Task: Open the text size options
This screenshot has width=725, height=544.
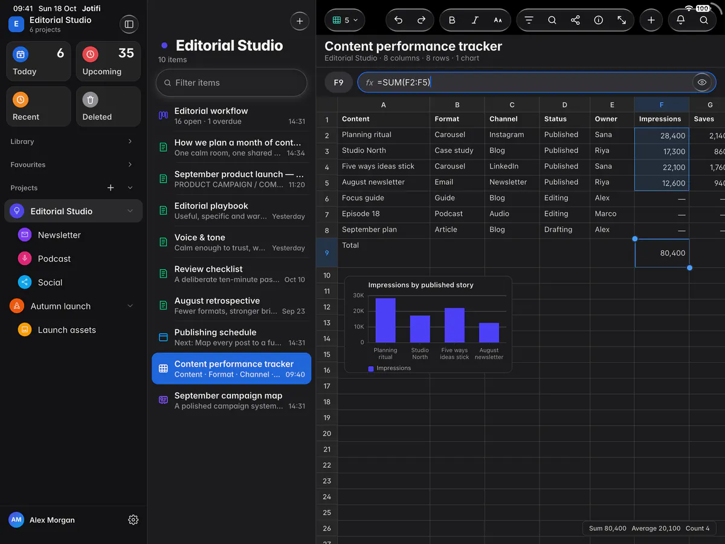Action: [x=498, y=20]
